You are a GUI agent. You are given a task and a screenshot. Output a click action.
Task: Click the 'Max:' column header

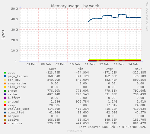pyautogui.click(x=138, y=69)
